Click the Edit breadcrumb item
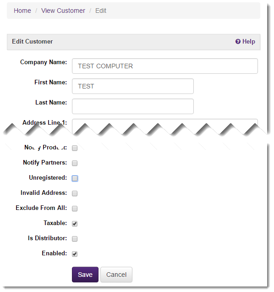This screenshot has width=274, height=292. 101,11
